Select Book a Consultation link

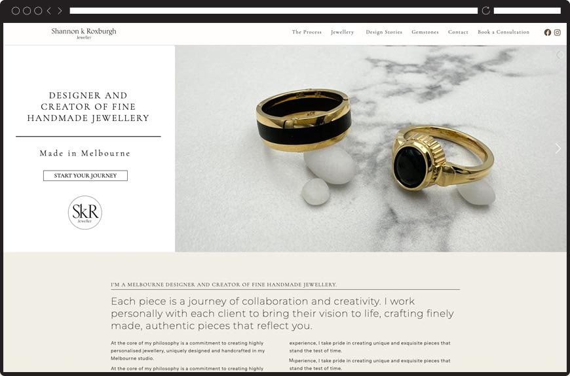[x=503, y=32]
